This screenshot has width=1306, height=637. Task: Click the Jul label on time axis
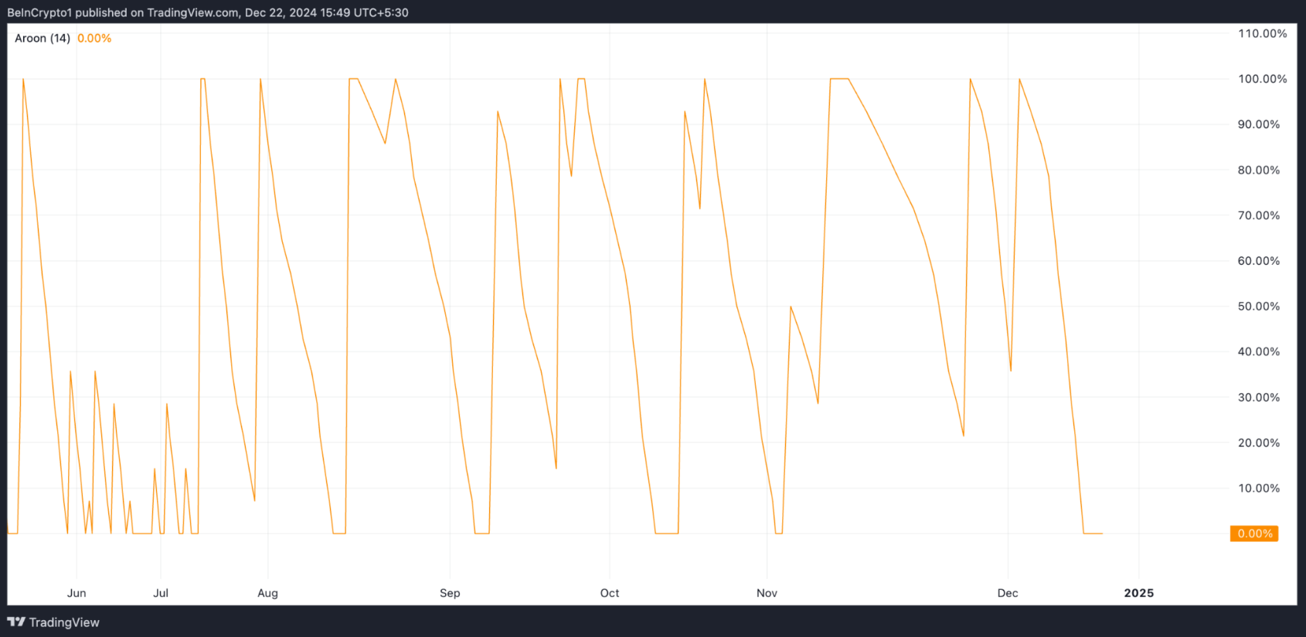coord(161,593)
